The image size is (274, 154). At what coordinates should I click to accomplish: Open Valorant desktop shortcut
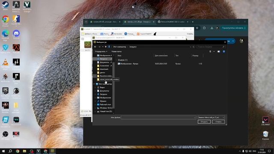pyautogui.click(x=265, y=121)
